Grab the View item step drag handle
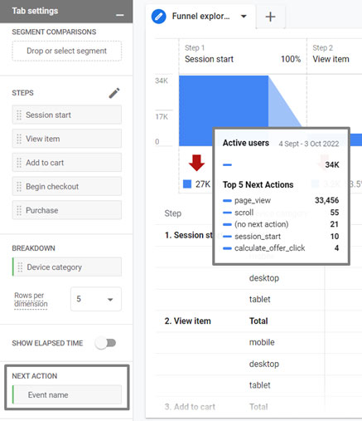This screenshot has height=421, width=362. (x=19, y=139)
